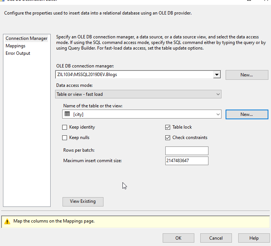Click New button beside connection manager

pyautogui.click(x=247, y=75)
